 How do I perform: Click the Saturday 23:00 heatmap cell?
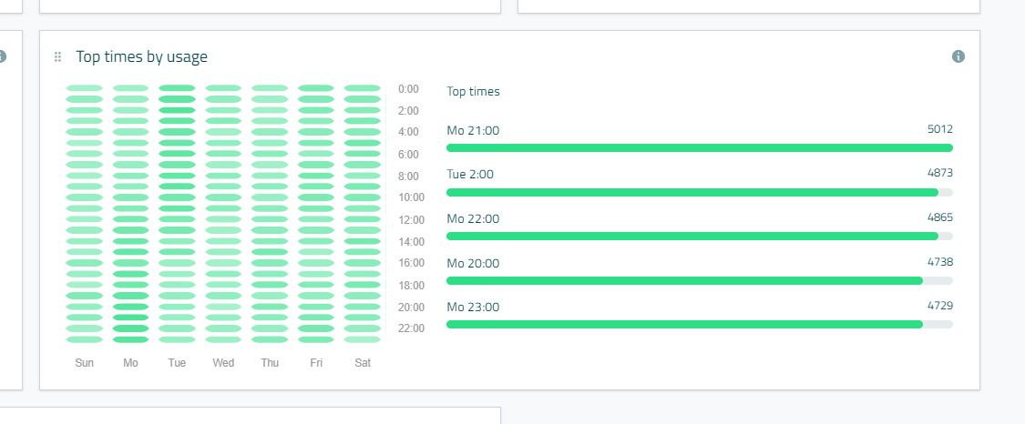363,339
